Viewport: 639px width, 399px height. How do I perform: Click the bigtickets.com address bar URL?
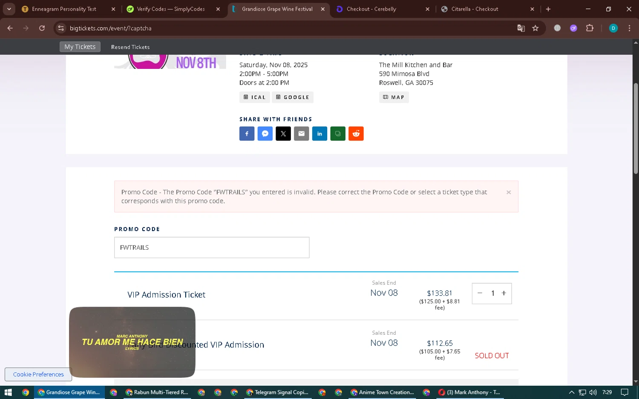[111, 28]
